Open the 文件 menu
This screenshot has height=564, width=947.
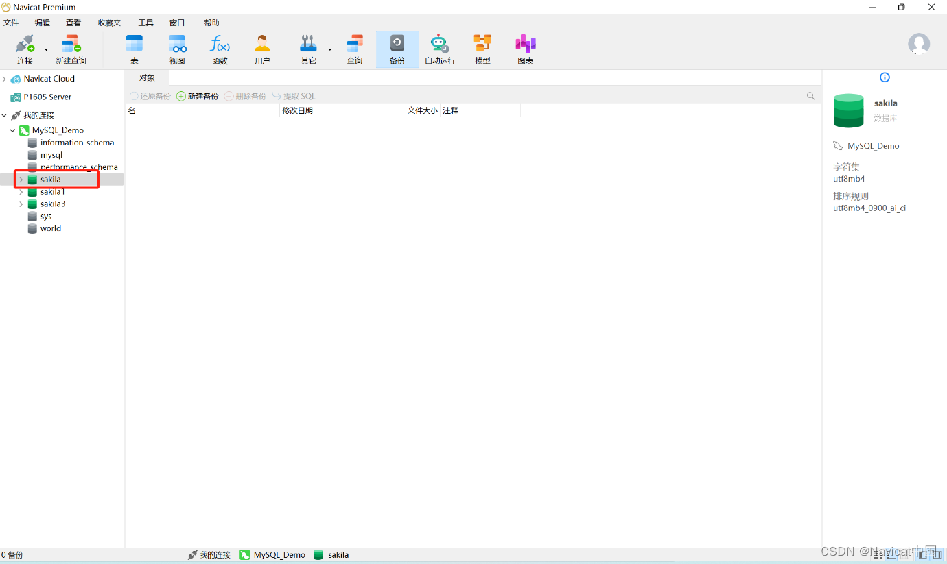pyautogui.click(x=11, y=23)
